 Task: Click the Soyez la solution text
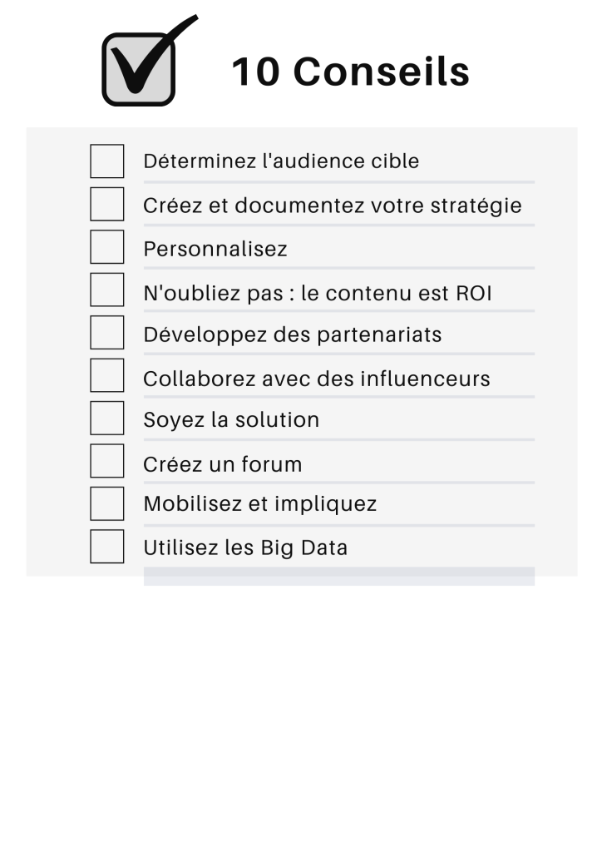(231, 420)
